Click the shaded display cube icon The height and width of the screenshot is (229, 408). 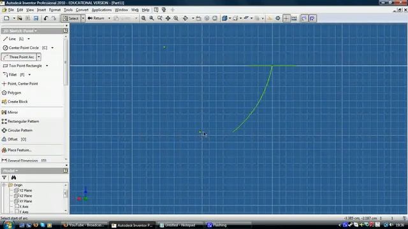pyautogui.click(x=224, y=18)
